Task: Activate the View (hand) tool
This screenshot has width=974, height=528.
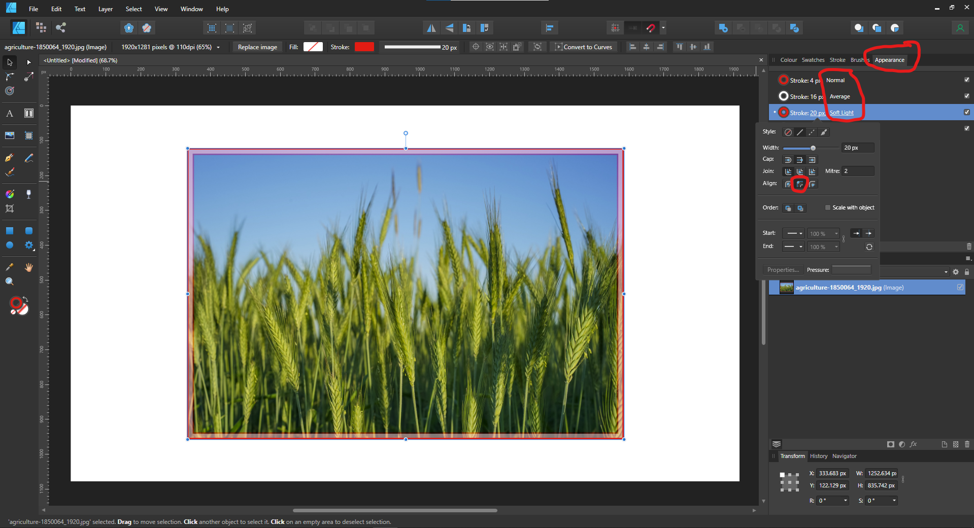Action: pos(29,267)
